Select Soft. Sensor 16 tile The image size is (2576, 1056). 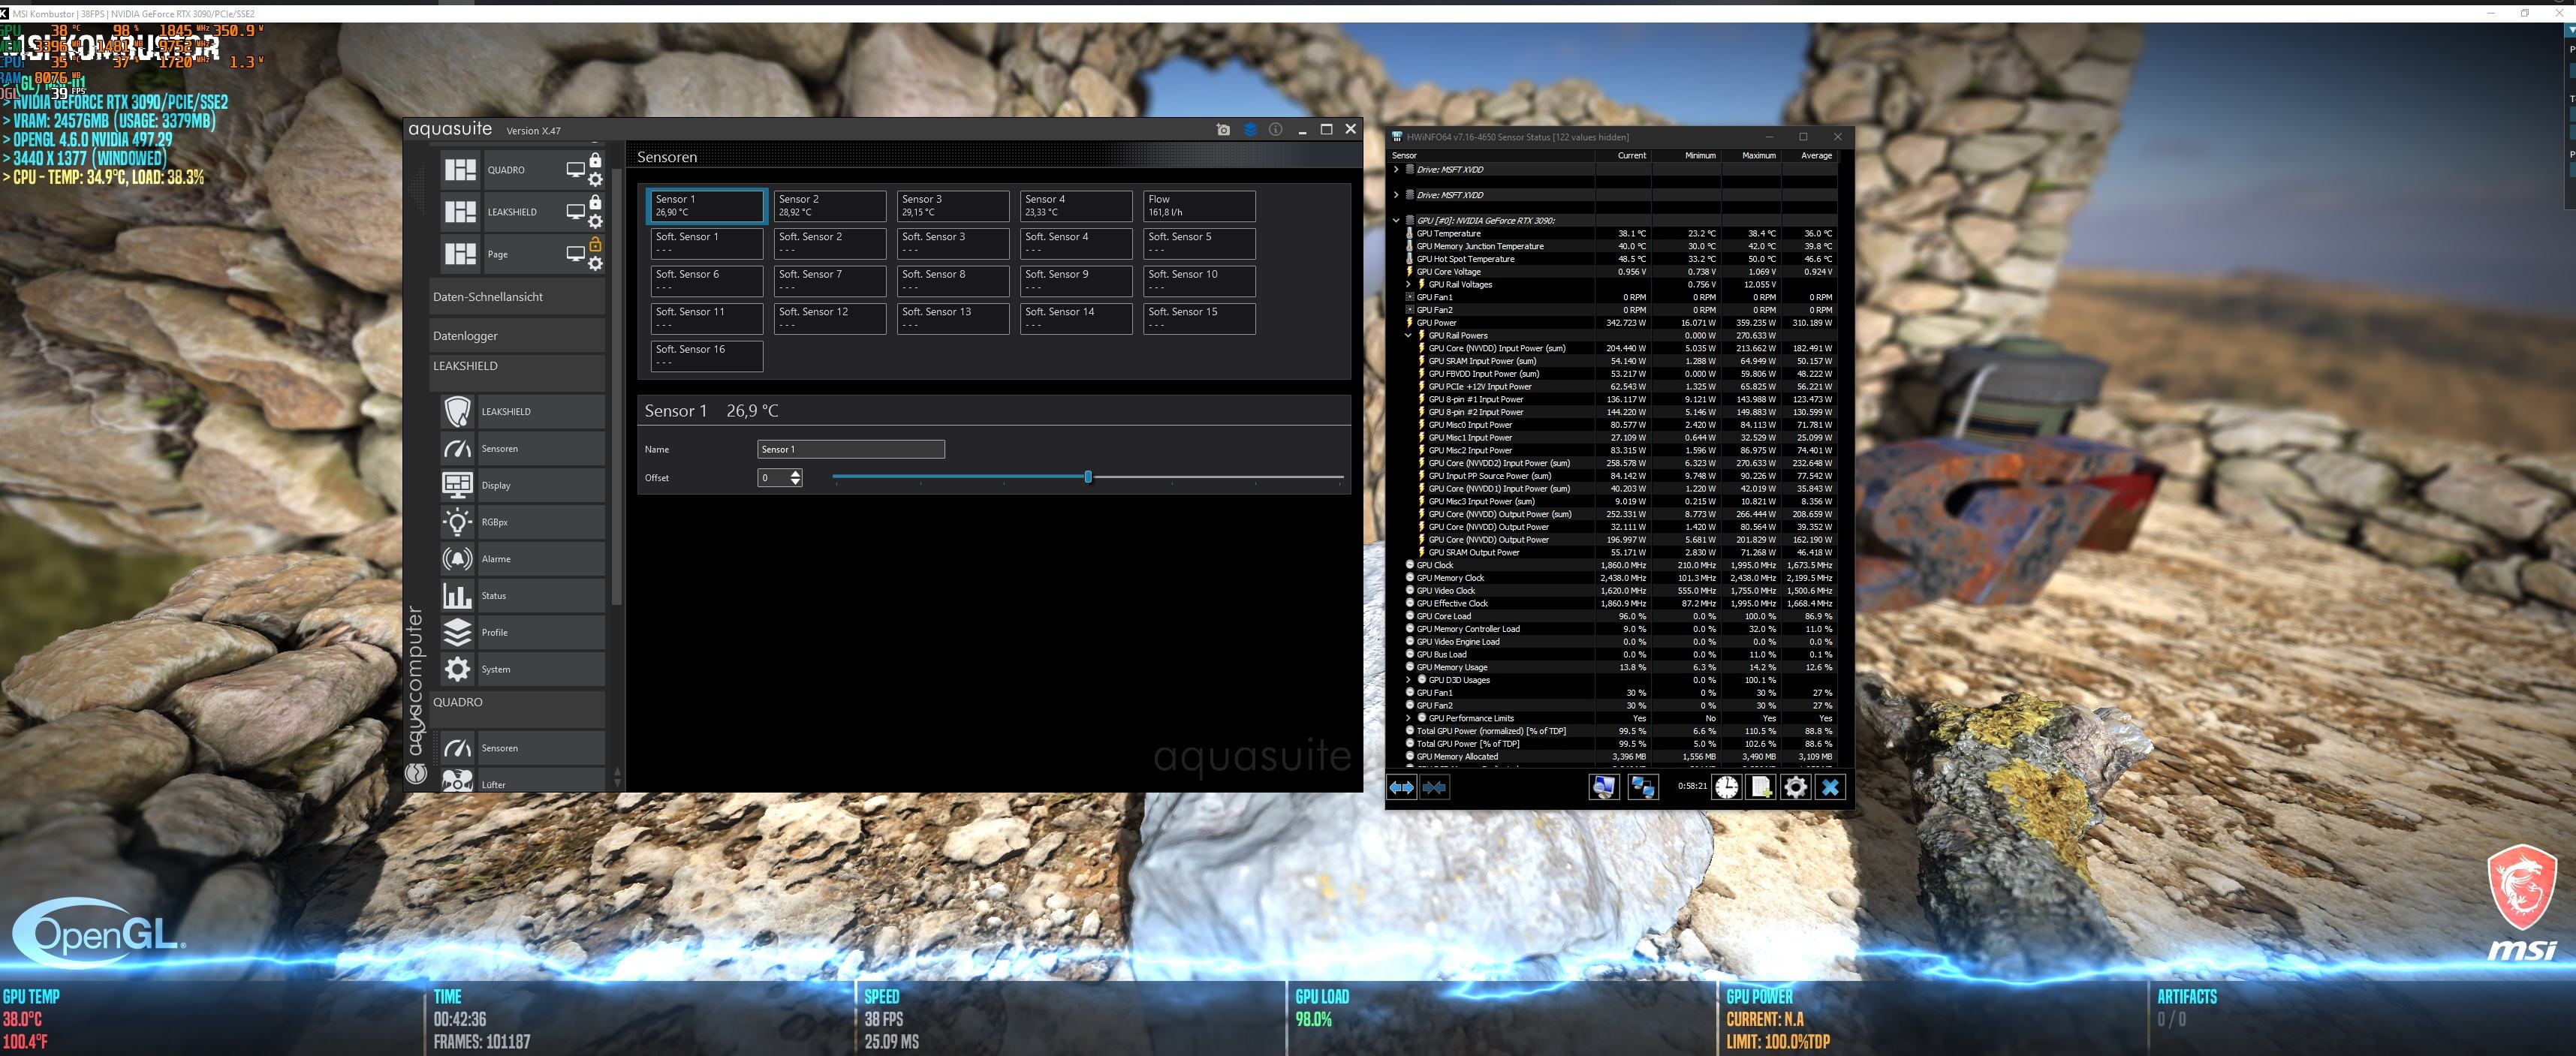[706, 356]
